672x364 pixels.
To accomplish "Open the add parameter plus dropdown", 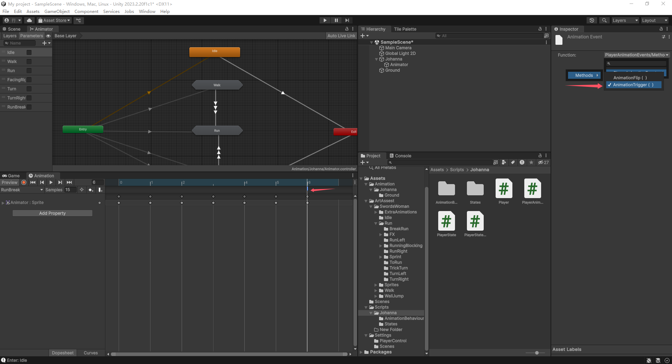I will pyautogui.click(x=46, y=43).
